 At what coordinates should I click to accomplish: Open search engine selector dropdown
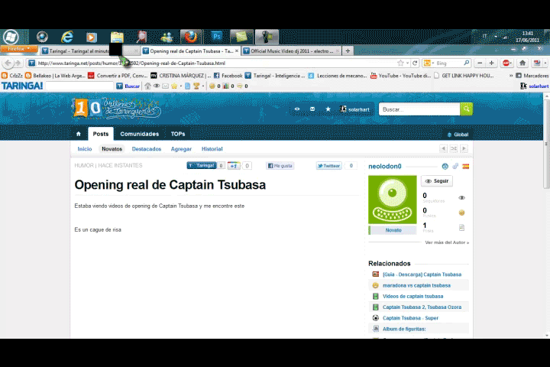click(x=428, y=63)
